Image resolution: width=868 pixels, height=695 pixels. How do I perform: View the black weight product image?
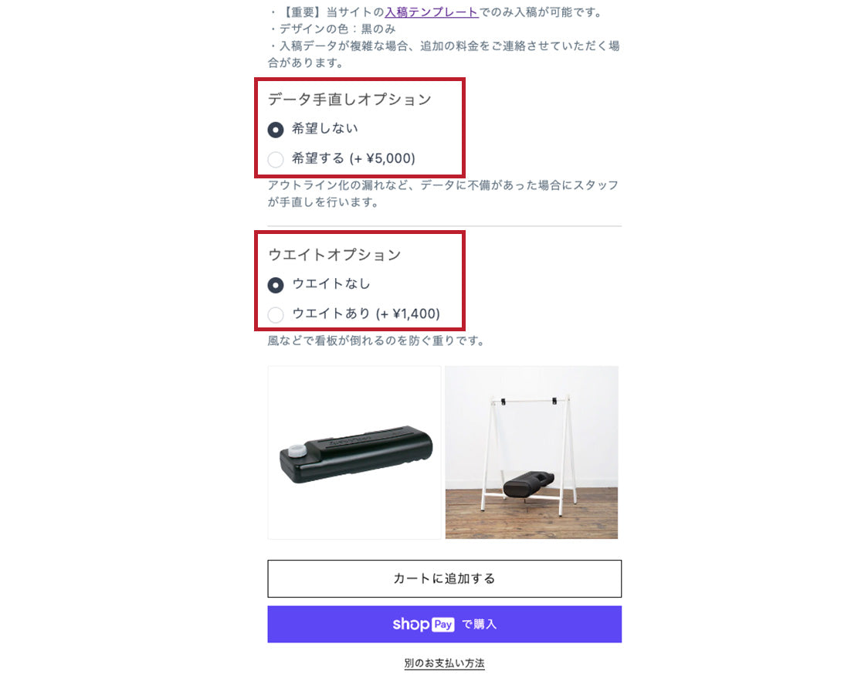[x=354, y=452]
